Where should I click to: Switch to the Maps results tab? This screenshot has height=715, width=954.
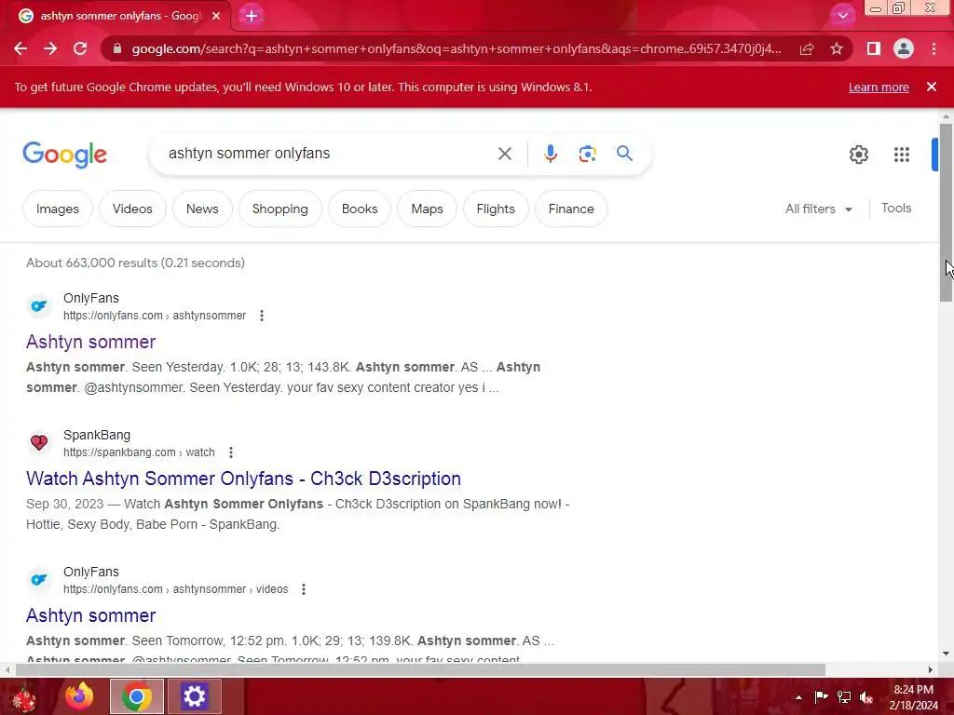tap(427, 209)
